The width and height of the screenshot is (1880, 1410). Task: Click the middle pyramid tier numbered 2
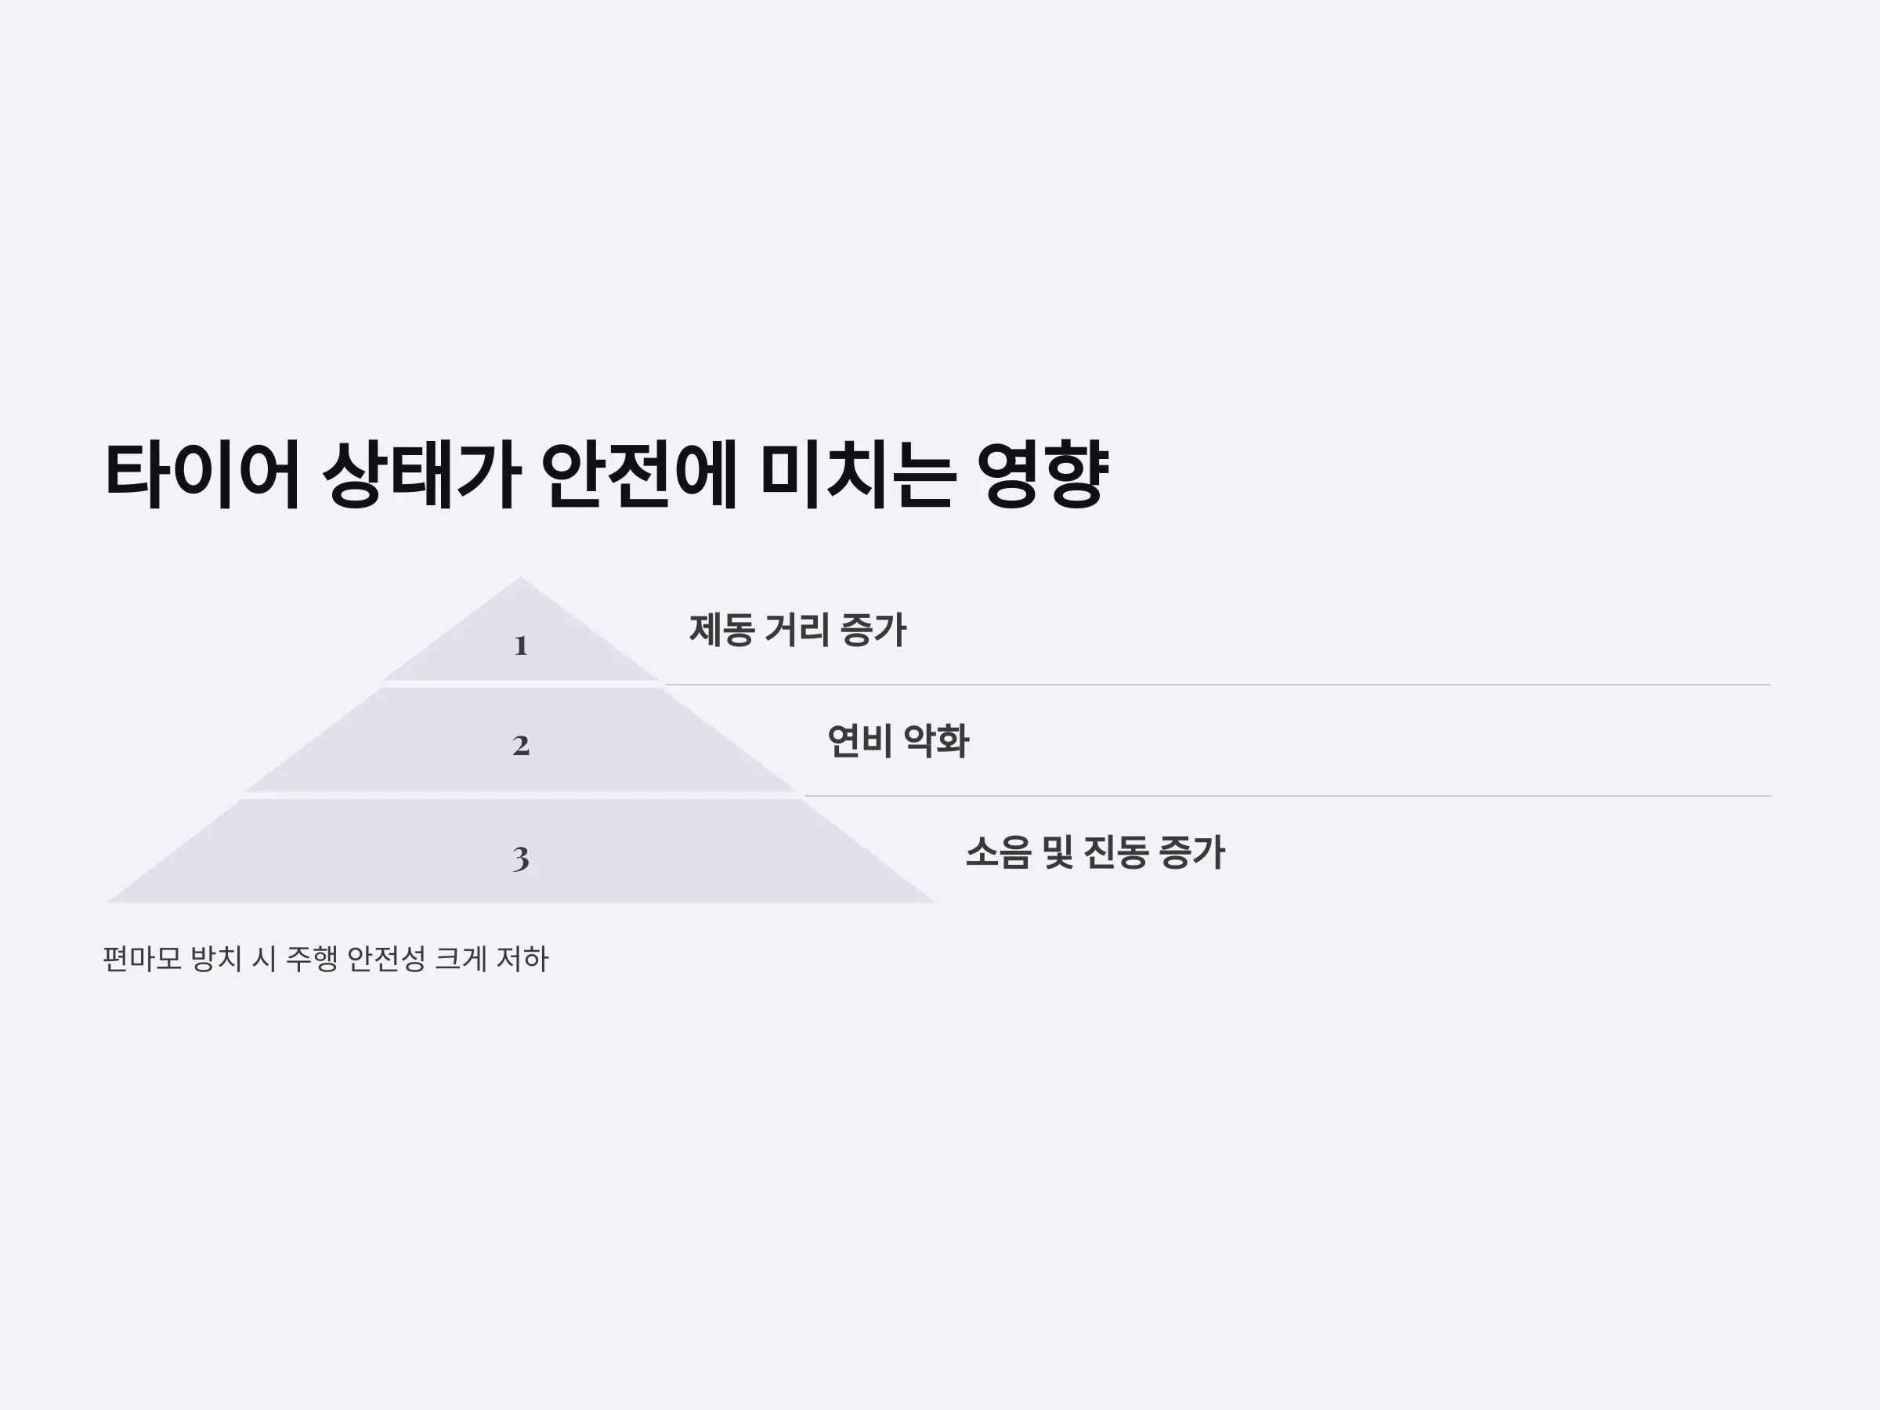tap(521, 740)
